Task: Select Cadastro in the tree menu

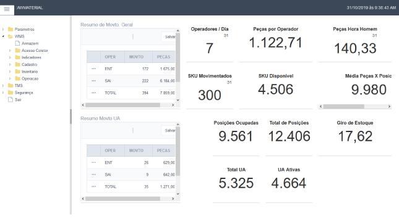Action: click(29, 65)
